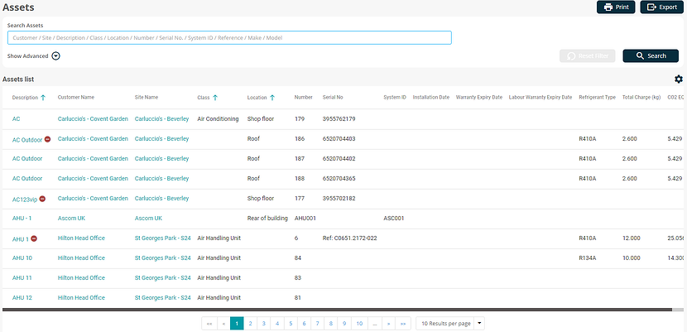
Task: Click the Warranty Expiry Date column header
Action: [x=479, y=97]
